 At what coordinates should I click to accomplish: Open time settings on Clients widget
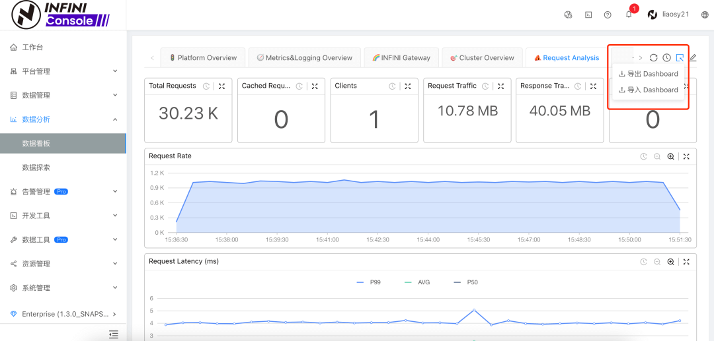[392, 86]
